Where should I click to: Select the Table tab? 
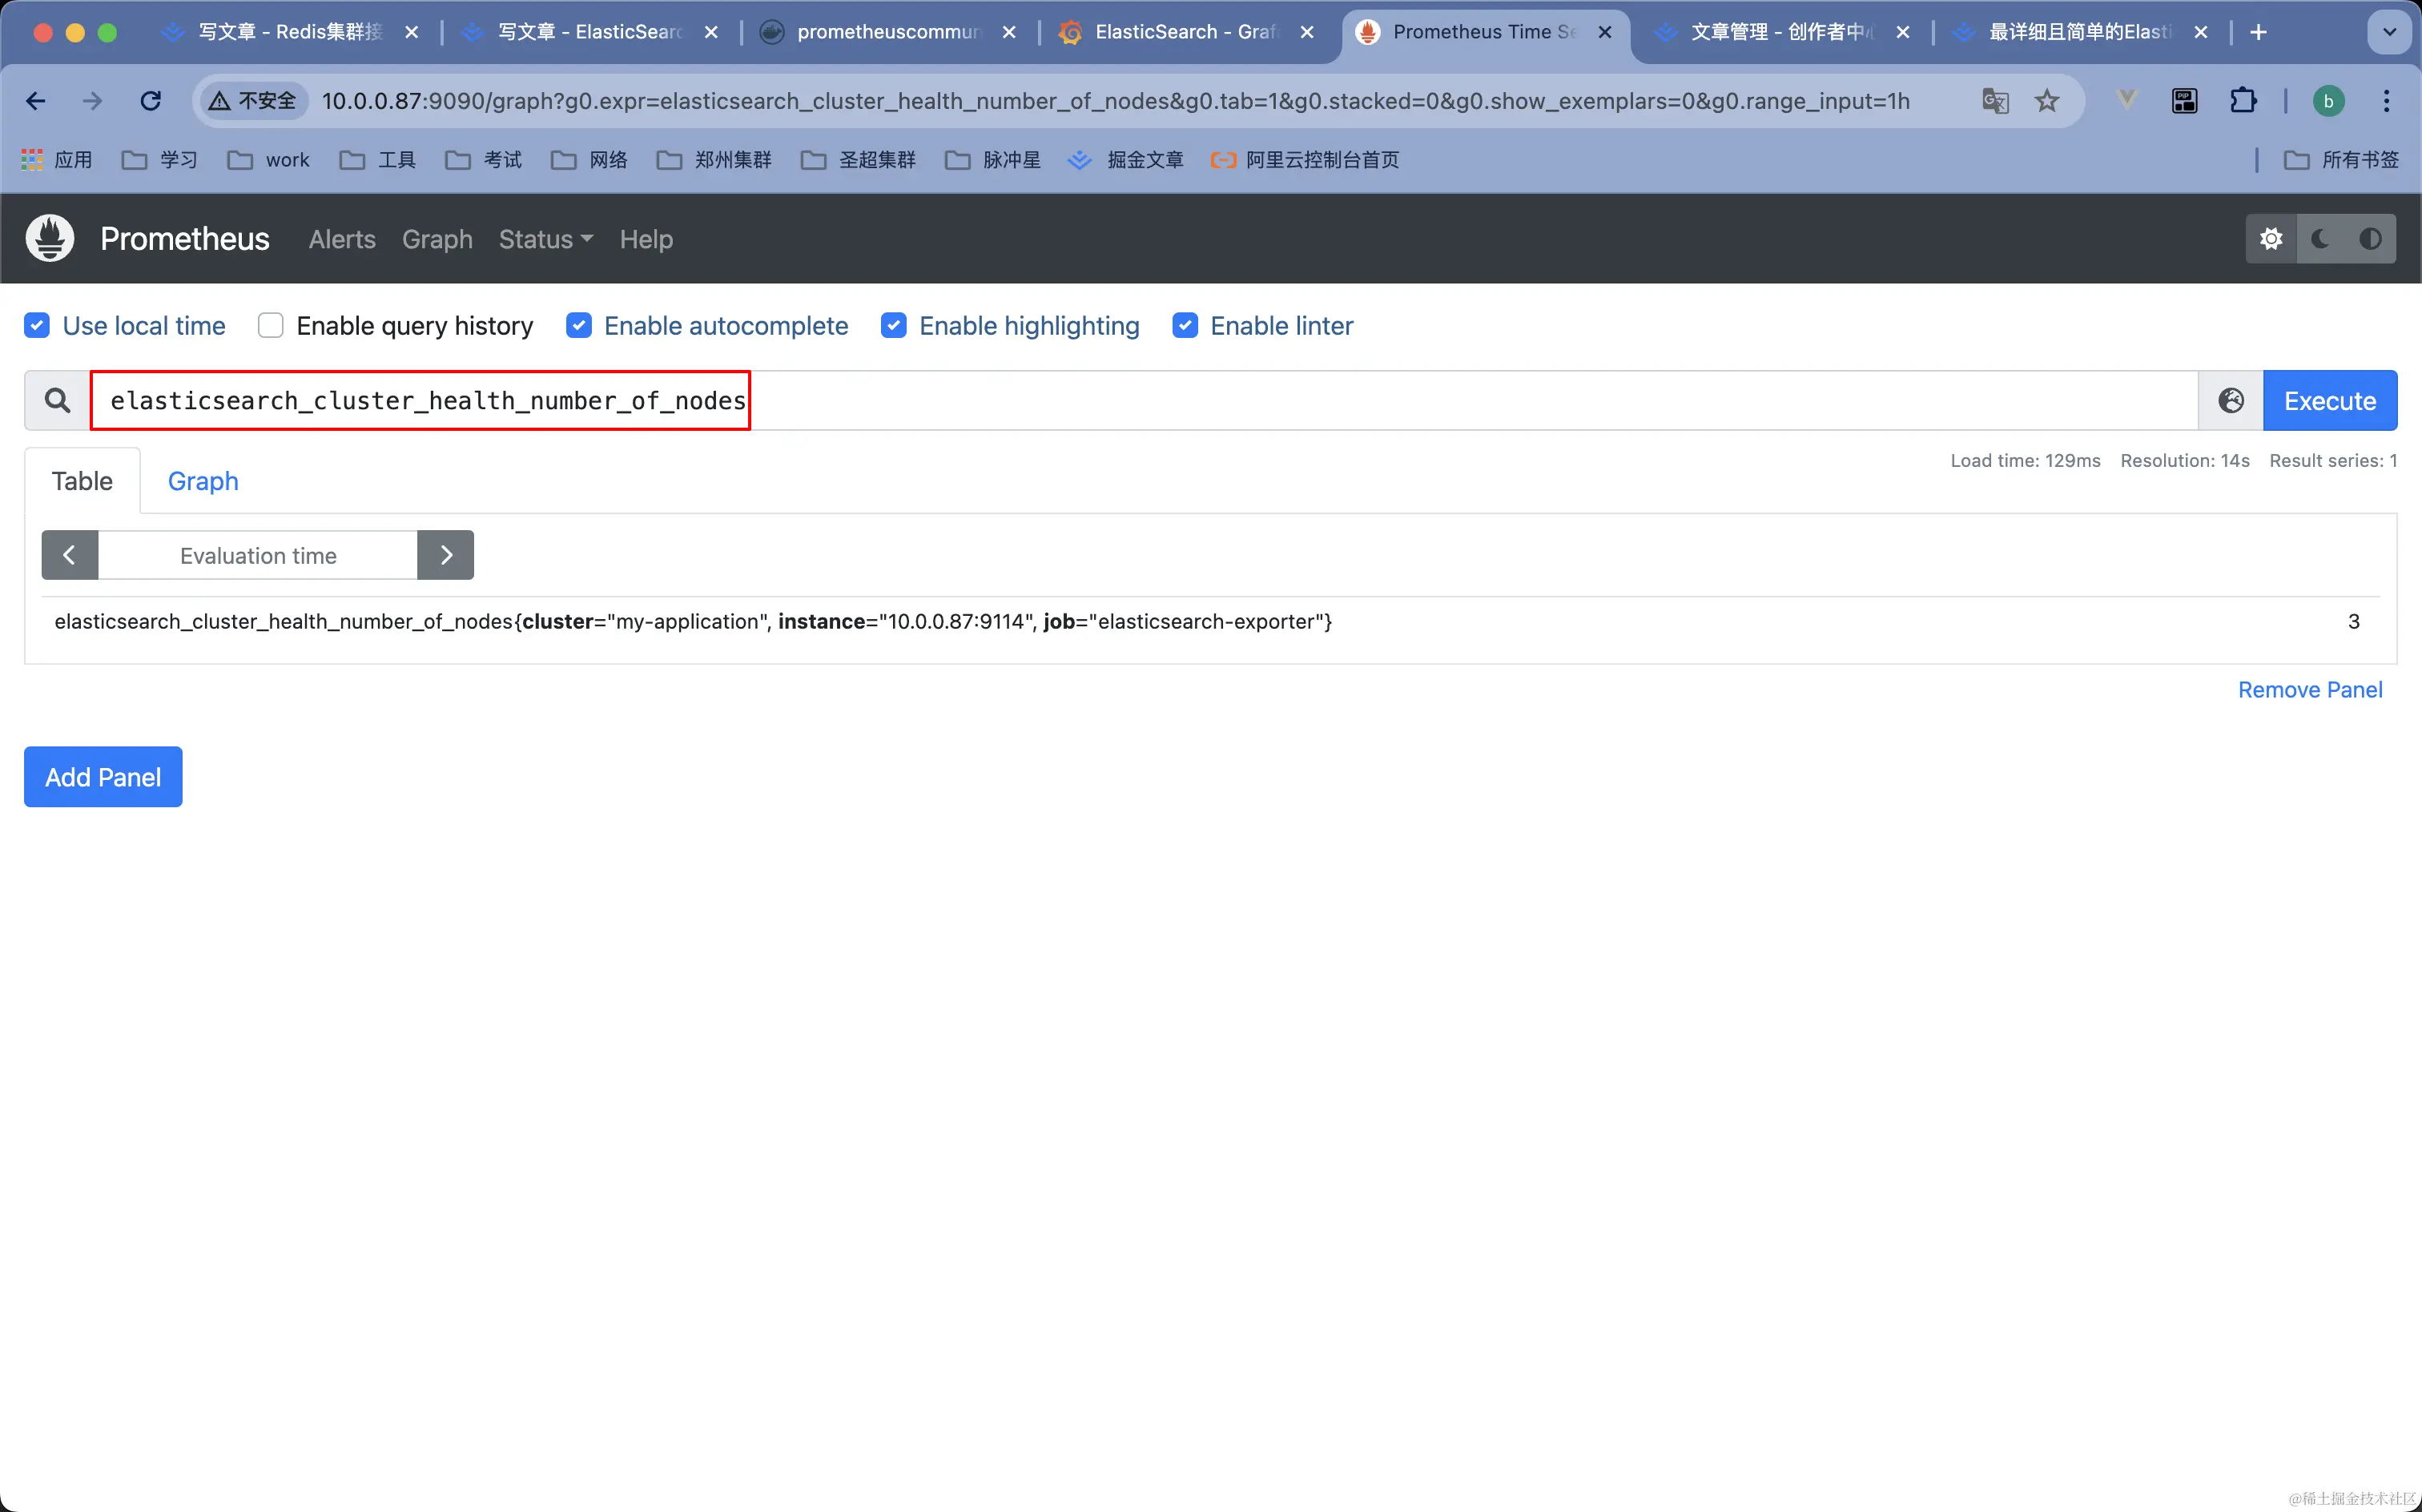coord(82,481)
